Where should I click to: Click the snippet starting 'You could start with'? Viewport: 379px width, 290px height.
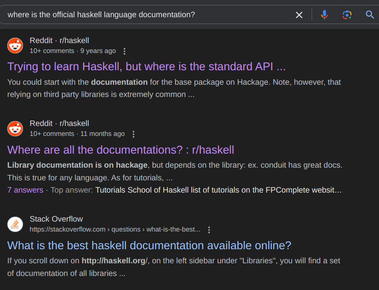(x=174, y=88)
